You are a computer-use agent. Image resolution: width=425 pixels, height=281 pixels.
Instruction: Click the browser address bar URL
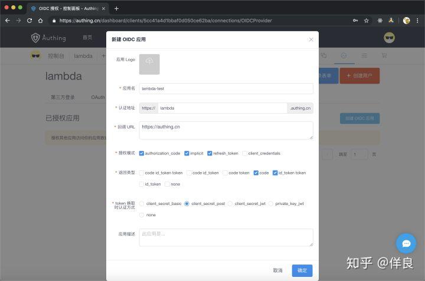166,21
